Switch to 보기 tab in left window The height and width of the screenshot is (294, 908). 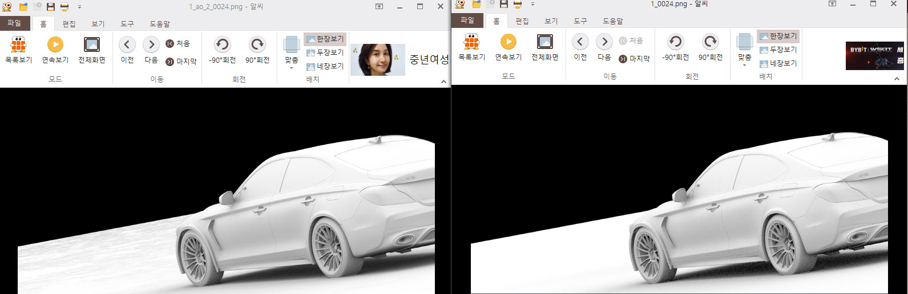[x=98, y=24]
